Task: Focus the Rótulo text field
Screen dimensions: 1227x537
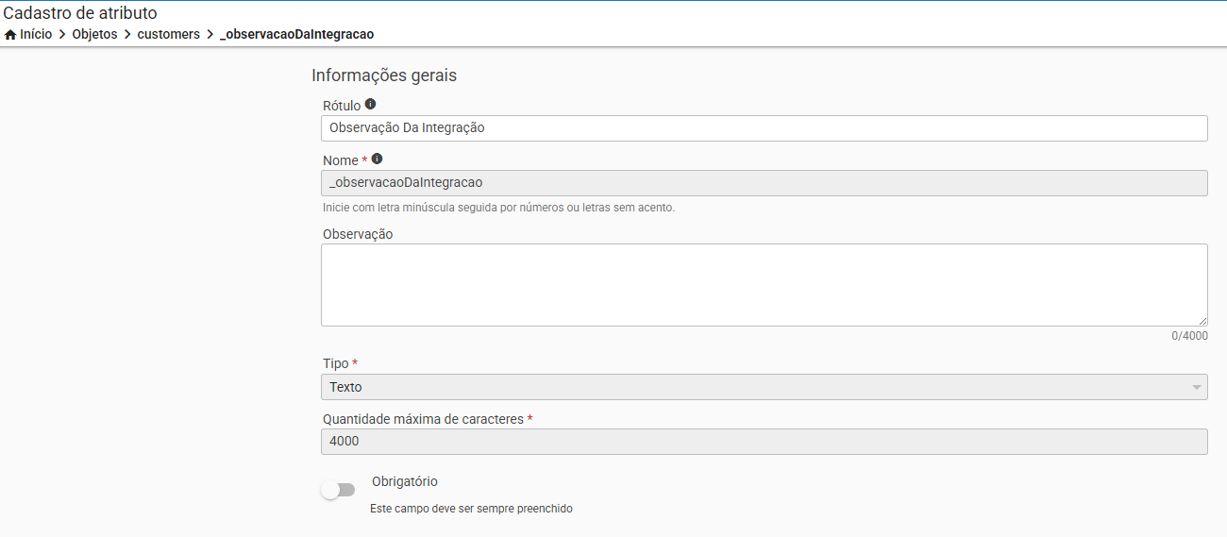Action: point(764,128)
